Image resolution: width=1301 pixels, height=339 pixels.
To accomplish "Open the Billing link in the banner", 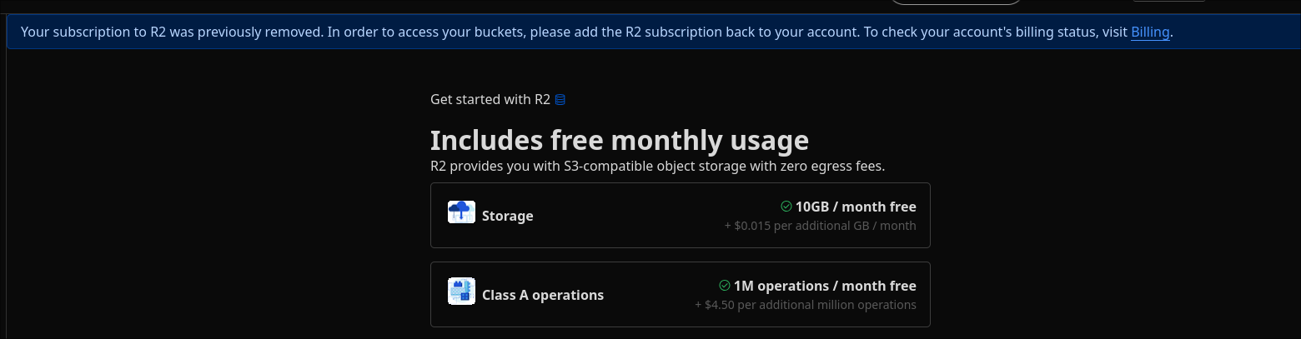I will tap(1150, 32).
